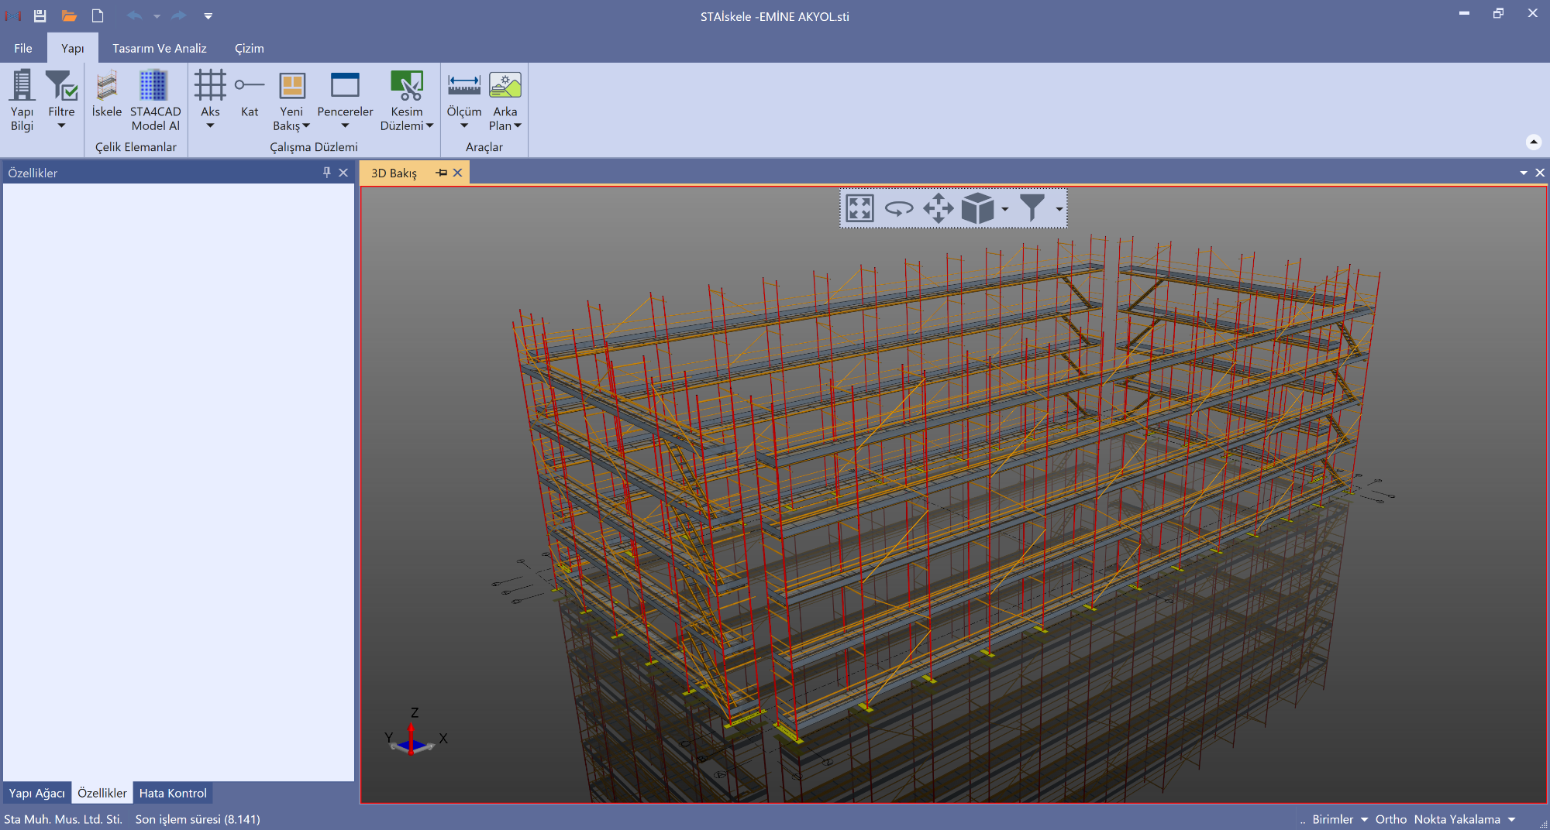
Task: Expand the Birimler units dropdown
Action: click(x=1364, y=819)
